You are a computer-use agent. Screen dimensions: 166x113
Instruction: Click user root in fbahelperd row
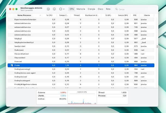tap(143, 50)
